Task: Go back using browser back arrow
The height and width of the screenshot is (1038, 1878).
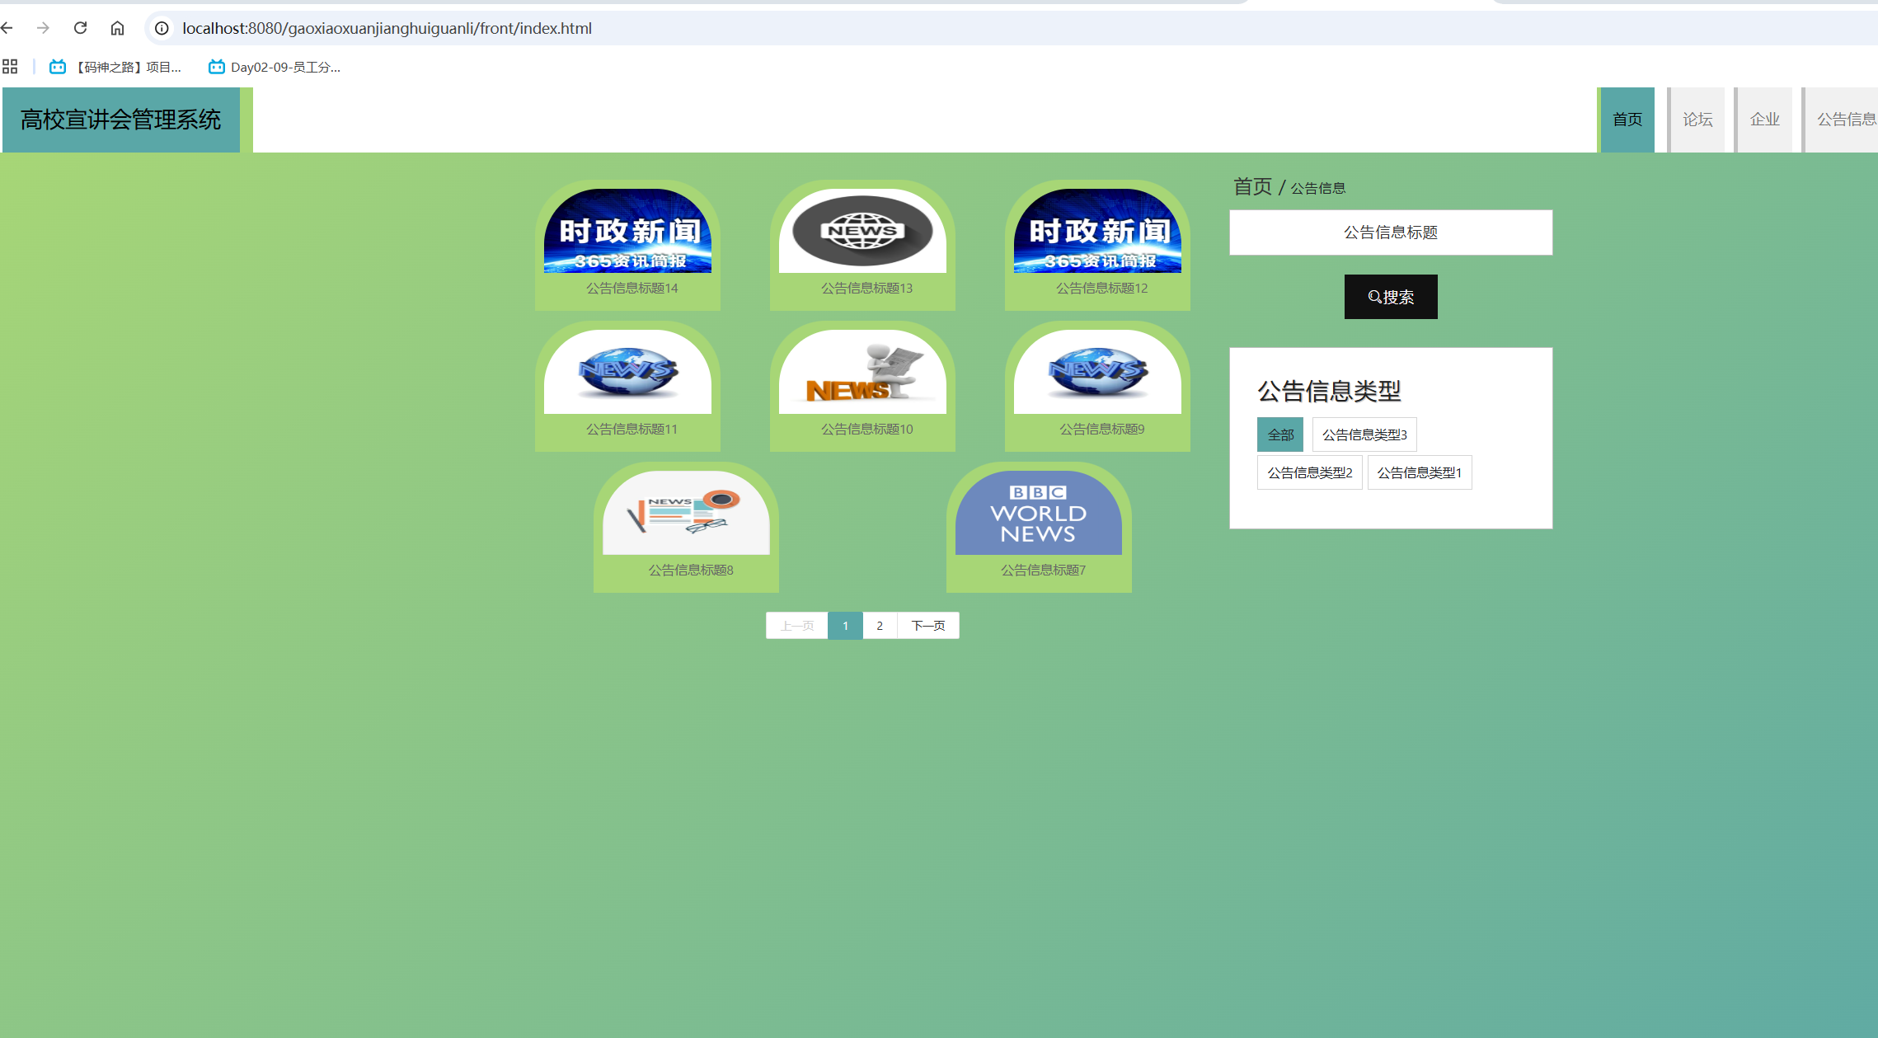Action: (x=7, y=28)
